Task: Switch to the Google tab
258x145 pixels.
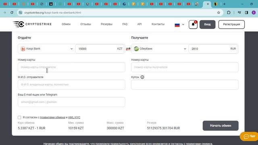Action: click(x=124, y=4)
